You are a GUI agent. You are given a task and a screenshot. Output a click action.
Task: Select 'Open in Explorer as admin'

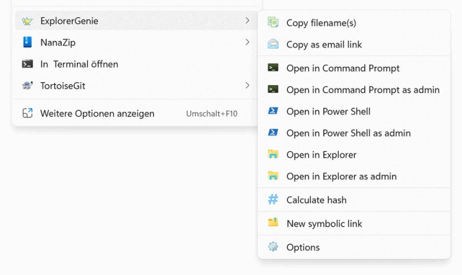pyautogui.click(x=354, y=176)
